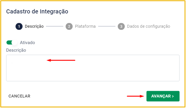Viewport: 186px width, 108px height.
Task: Click the connector line between Descrição and Plataforma
Action: point(54,26)
